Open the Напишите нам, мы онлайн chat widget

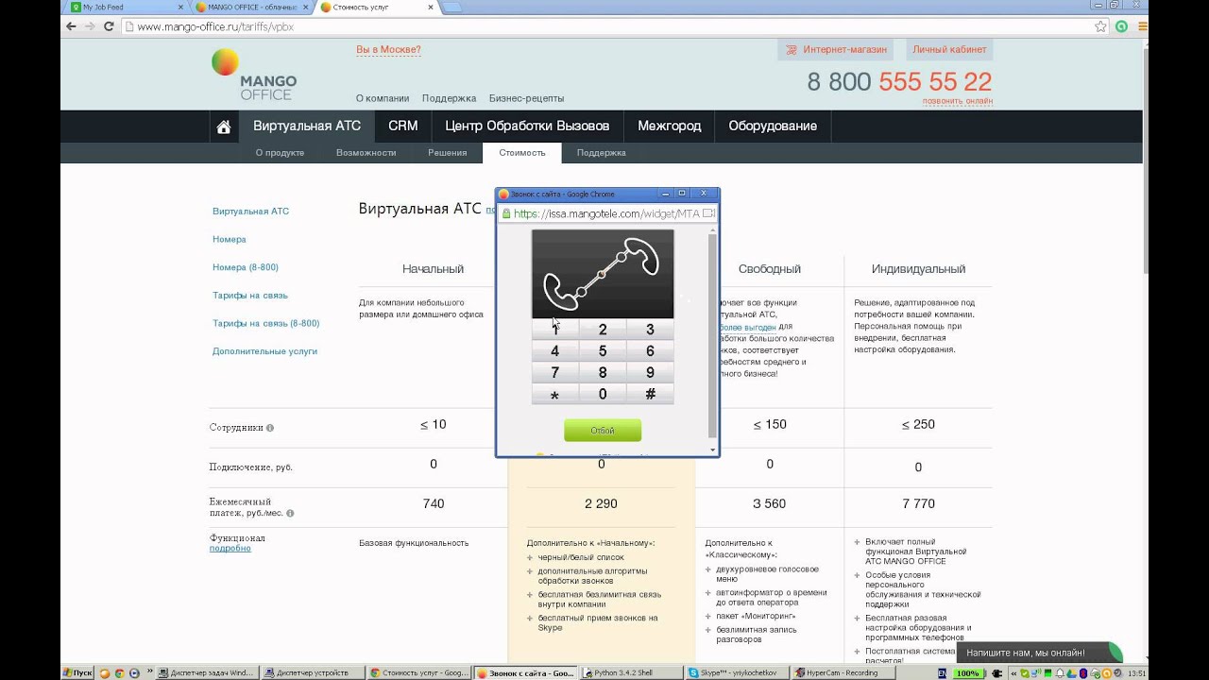pyautogui.click(x=1038, y=653)
